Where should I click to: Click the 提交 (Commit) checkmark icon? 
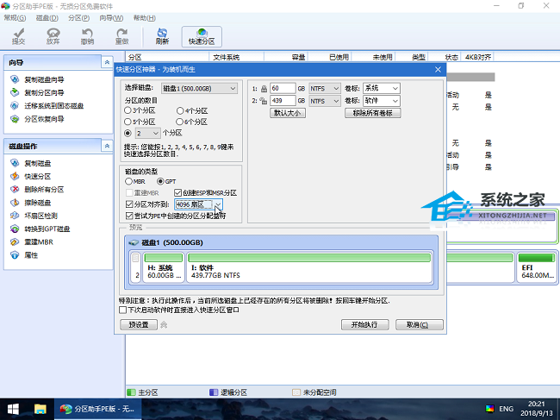(18, 34)
